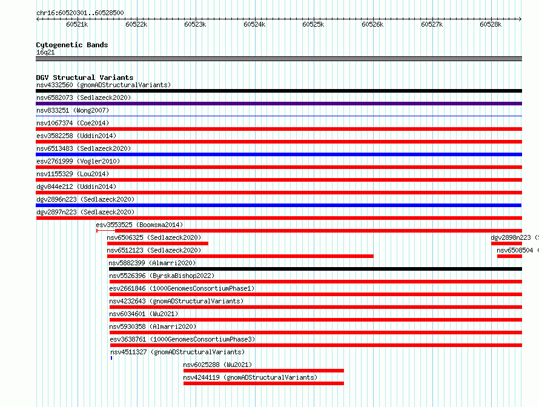Click the red nsv6025288 variant bar
Viewport: 539px width, 407px height.
tap(263, 371)
